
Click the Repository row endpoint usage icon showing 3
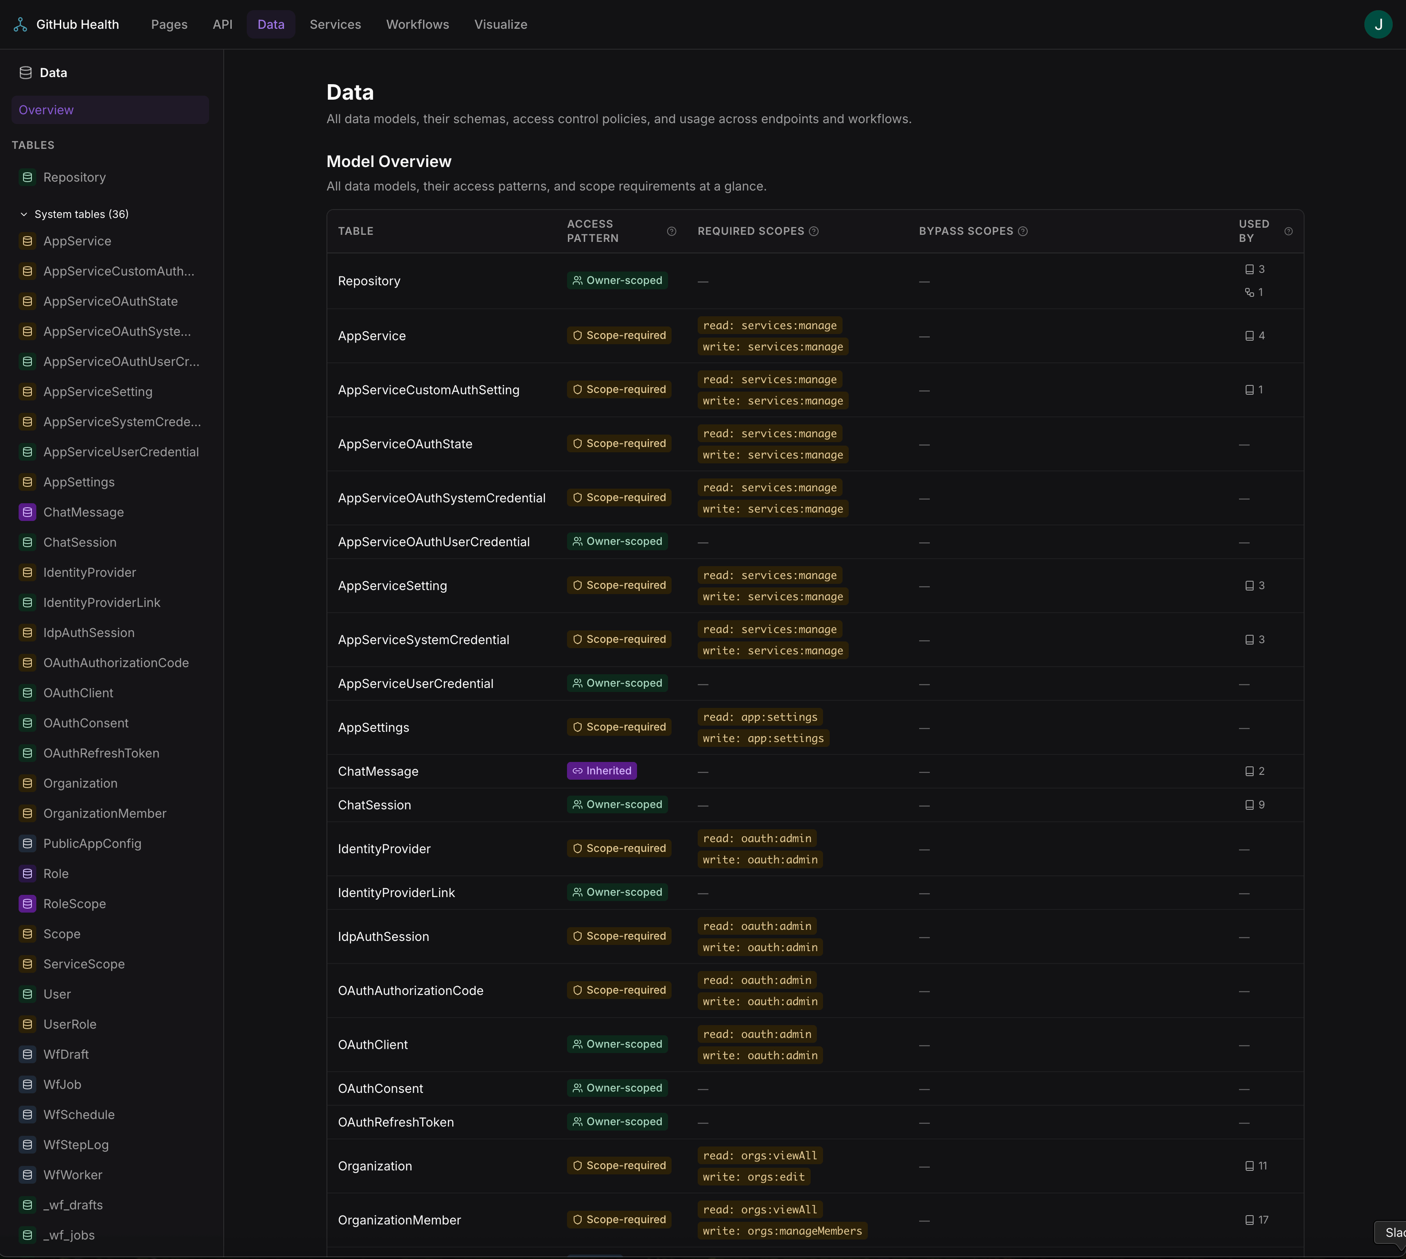(1250, 269)
